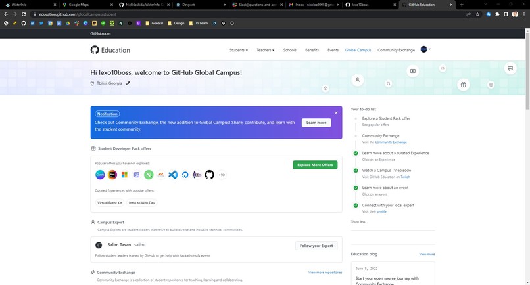This screenshot has height=285, width=530.
Task: Click the Learn more button
Action: click(316, 123)
